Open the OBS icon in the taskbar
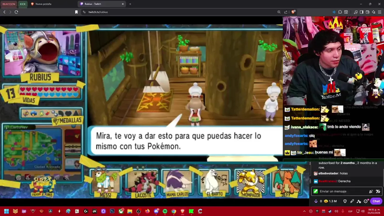This screenshot has width=384, height=216. click(x=138, y=211)
